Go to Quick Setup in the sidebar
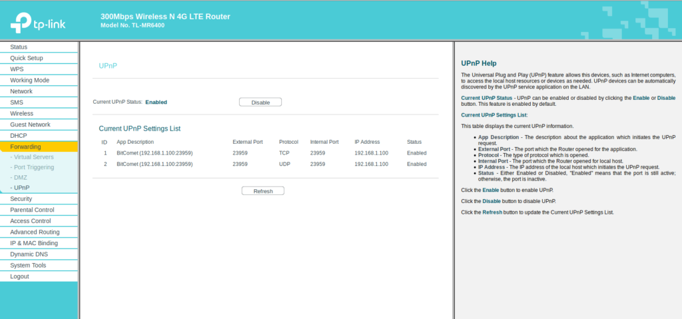682x319 pixels. click(x=27, y=58)
